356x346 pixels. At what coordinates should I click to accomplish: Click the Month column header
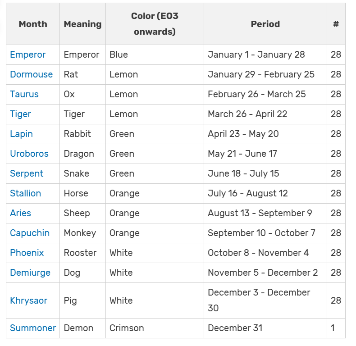[33, 24]
